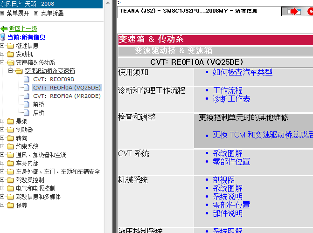Click folder icon beside 驾驶员控制
This screenshot has height=233, width=313.
click(x=10, y=180)
